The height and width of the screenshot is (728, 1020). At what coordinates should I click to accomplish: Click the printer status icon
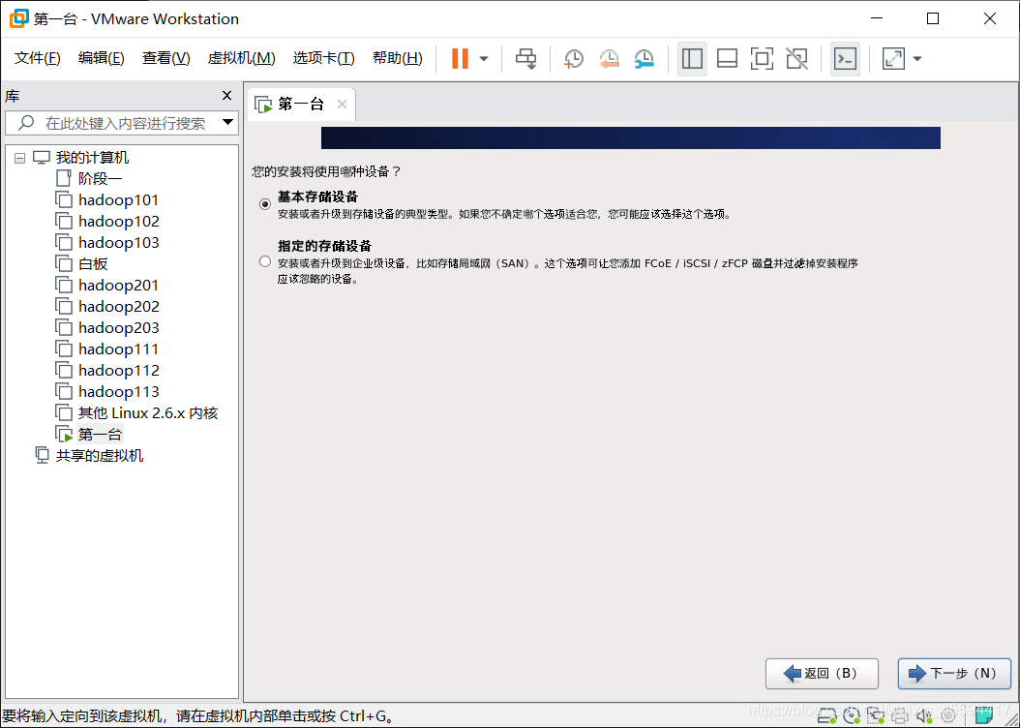coord(900,716)
